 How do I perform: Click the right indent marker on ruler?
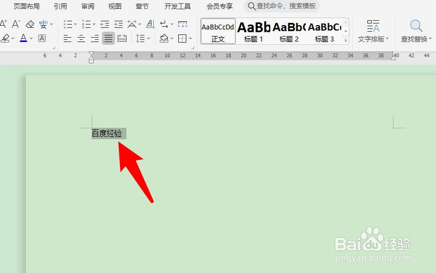point(393,58)
